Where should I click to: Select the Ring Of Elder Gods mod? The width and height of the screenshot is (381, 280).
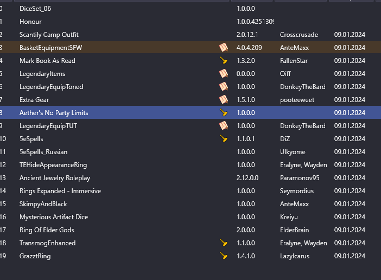47,230
